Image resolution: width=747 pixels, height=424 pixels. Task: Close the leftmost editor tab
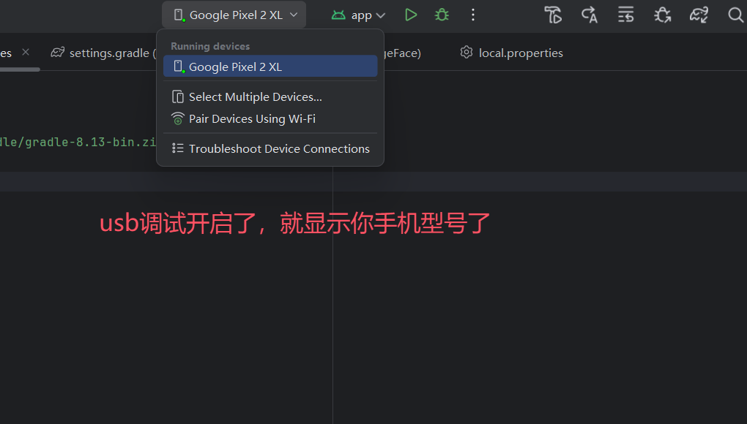[26, 53]
